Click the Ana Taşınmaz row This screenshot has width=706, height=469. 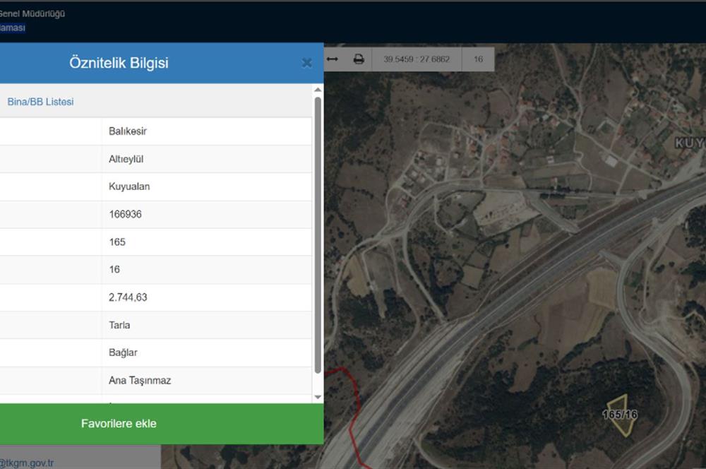[x=140, y=381]
